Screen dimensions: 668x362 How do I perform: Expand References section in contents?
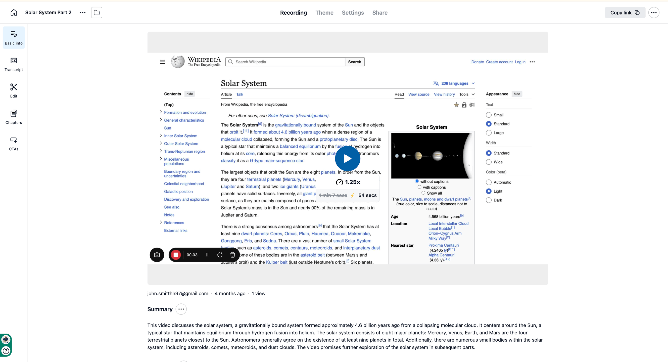pyautogui.click(x=161, y=222)
